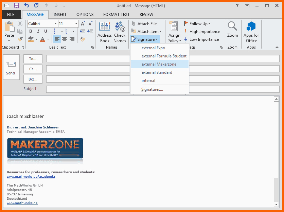Shrink font size with the smaller A icon
284x212 pixels.
coord(90,23)
